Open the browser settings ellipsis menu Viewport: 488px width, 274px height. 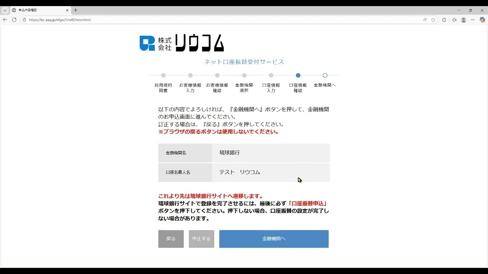click(473, 20)
